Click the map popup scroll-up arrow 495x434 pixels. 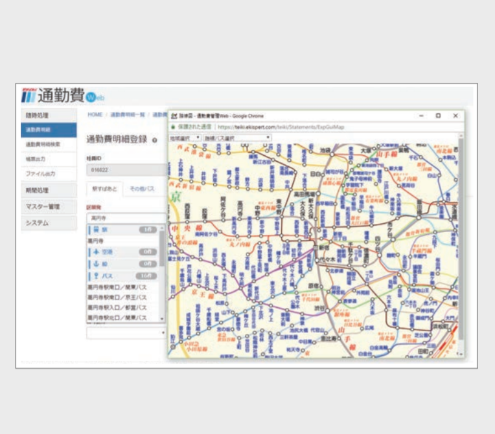[x=461, y=136]
